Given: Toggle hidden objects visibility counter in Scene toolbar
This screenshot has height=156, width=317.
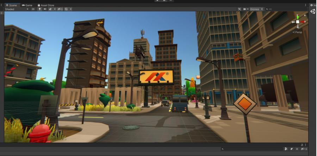Looking at the screenshot, I should [x=60, y=9].
